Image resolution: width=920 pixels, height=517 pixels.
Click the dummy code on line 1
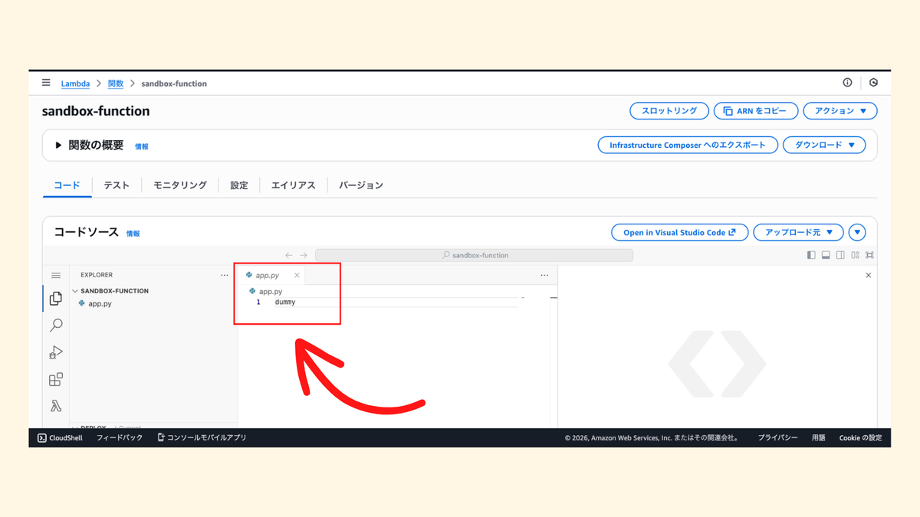tap(285, 303)
